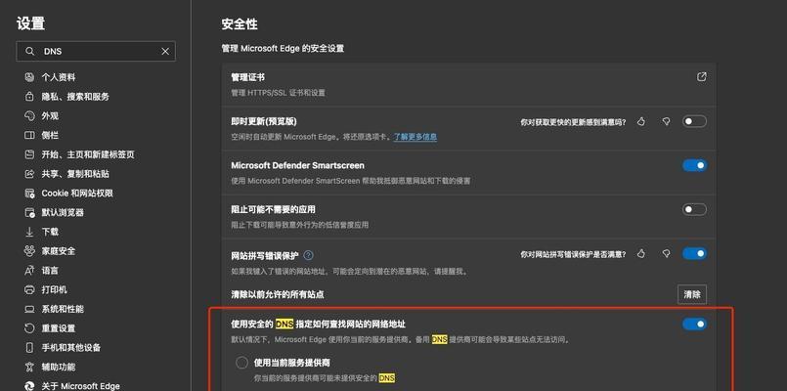Open 隐私、搜索和服务 settings page
This screenshot has height=391, width=787.
pos(75,97)
